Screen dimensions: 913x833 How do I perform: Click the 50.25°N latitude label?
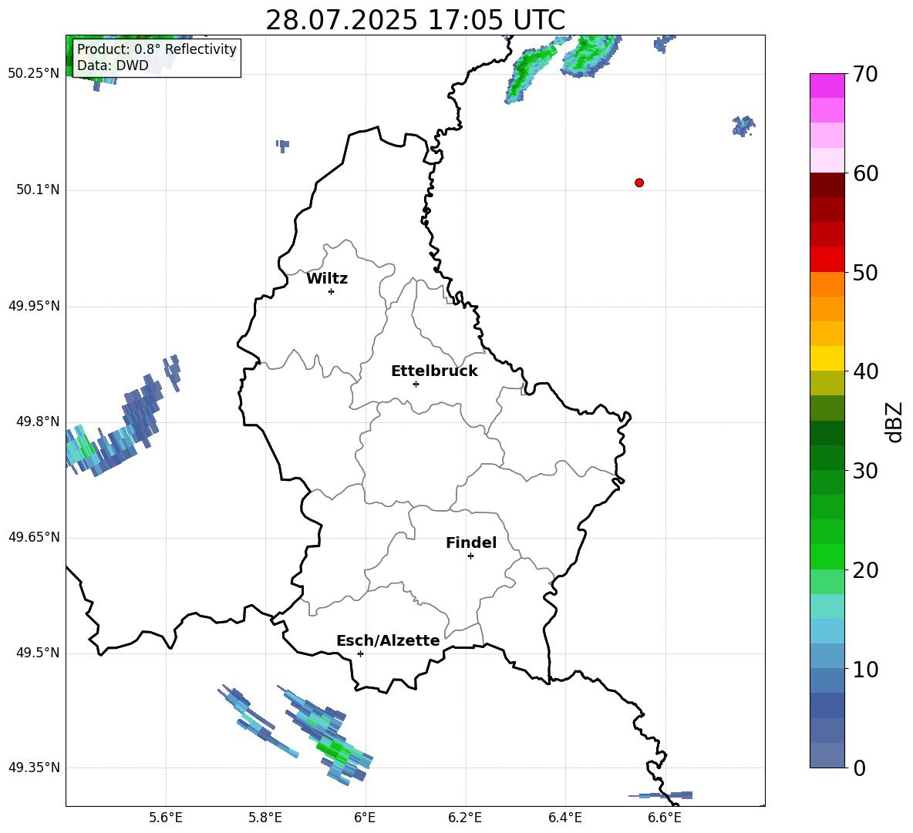[34, 75]
